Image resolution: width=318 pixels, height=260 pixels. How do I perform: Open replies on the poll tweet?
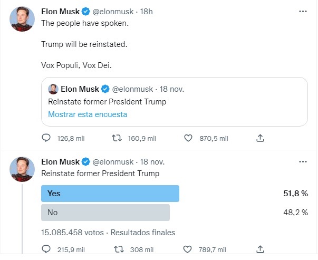(46, 249)
